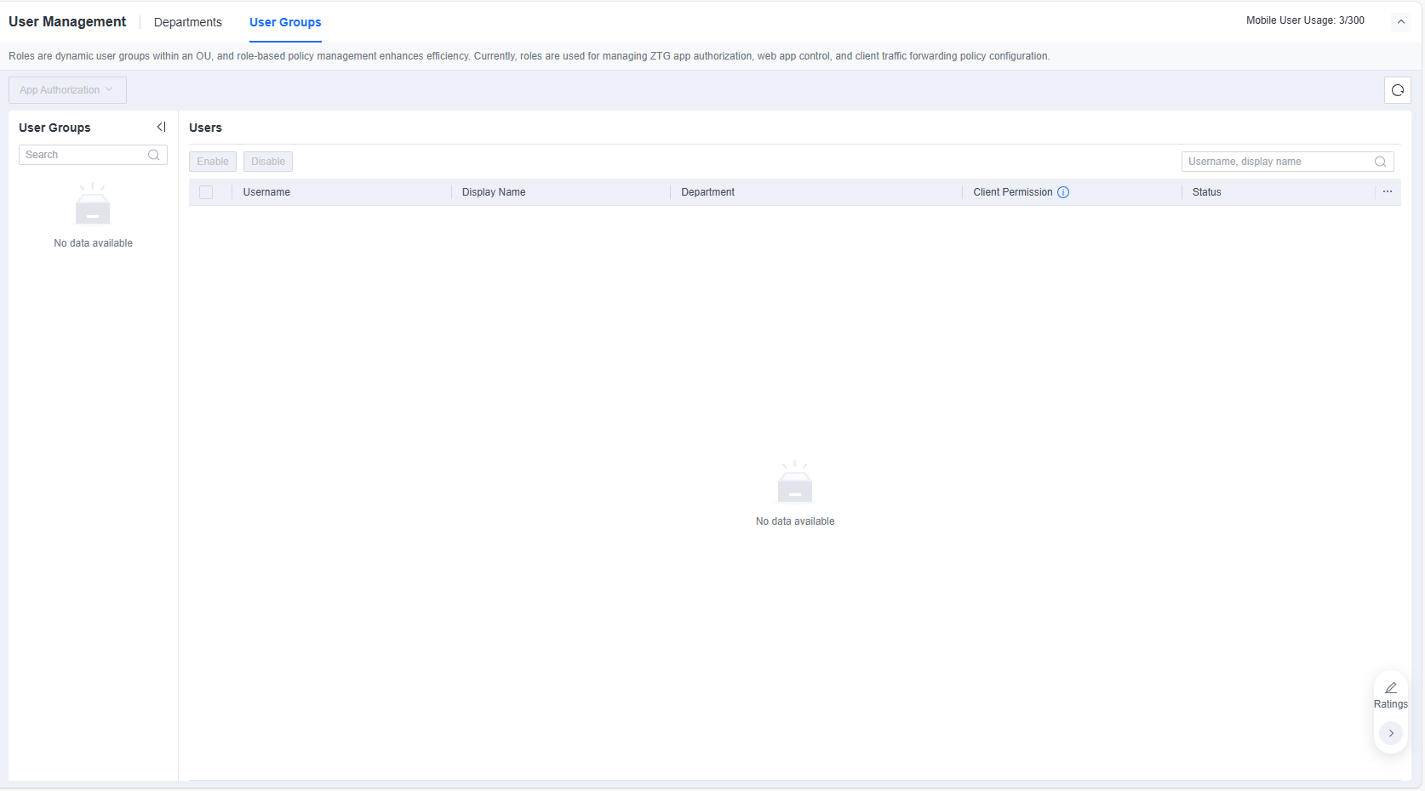Click the Users section heading
The height and width of the screenshot is (791, 1425).
coord(205,128)
